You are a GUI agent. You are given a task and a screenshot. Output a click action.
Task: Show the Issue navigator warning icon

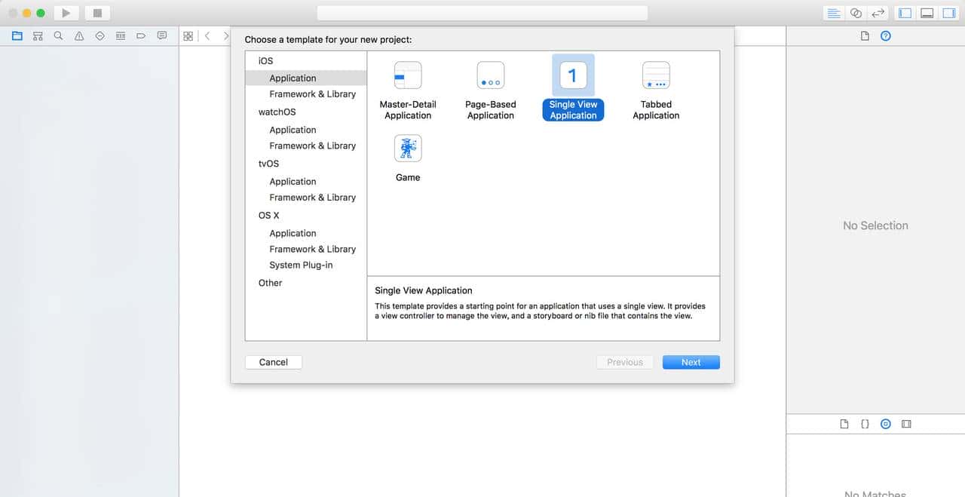point(79,35)
